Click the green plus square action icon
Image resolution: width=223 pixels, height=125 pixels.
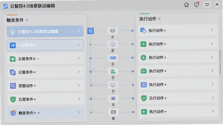click(143, 44)
